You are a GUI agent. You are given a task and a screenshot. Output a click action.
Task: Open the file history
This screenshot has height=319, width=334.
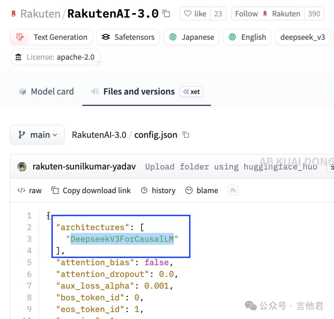tap(158, 190)
